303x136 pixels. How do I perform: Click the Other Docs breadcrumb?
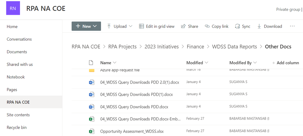278,47
